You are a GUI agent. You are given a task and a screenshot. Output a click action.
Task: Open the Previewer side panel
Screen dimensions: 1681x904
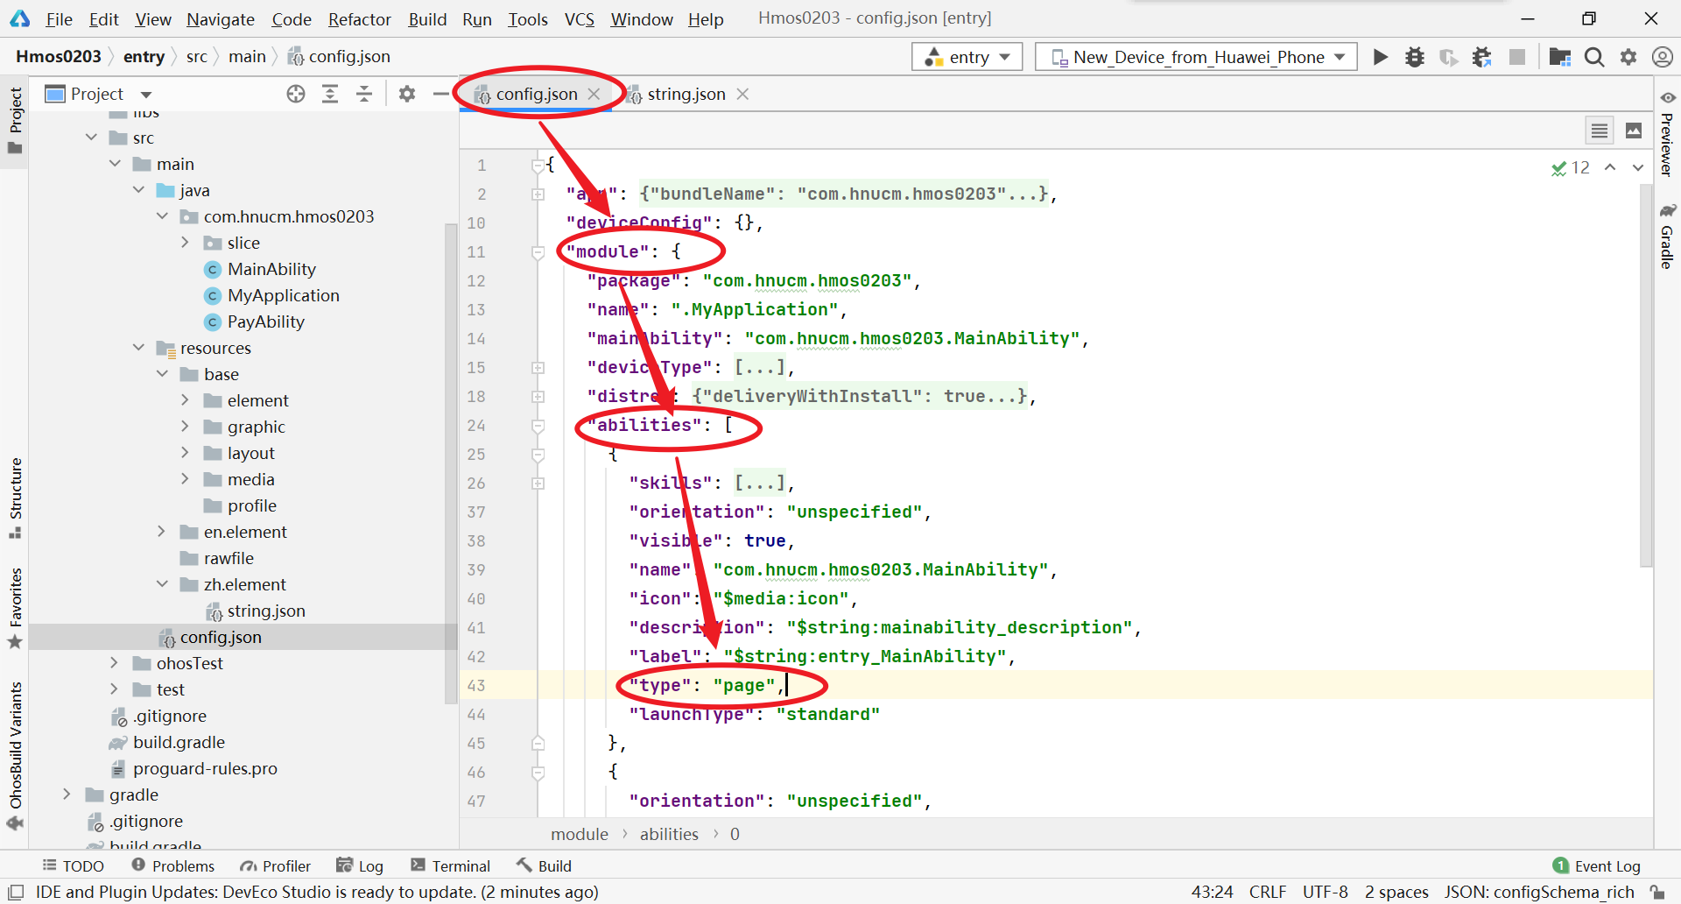pos(1667,134)
